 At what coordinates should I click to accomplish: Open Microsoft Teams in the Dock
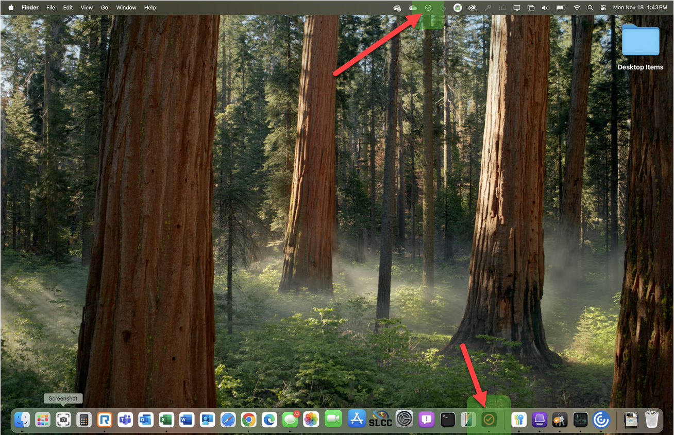point(125,420)
